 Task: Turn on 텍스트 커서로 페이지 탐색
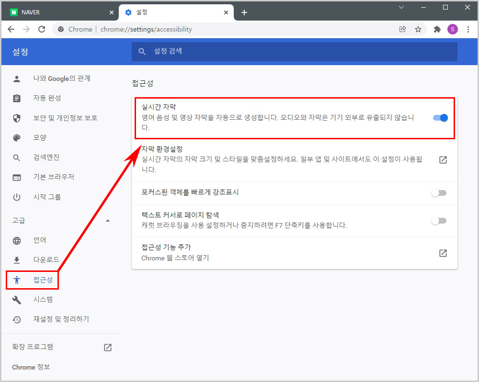(439, 220)
